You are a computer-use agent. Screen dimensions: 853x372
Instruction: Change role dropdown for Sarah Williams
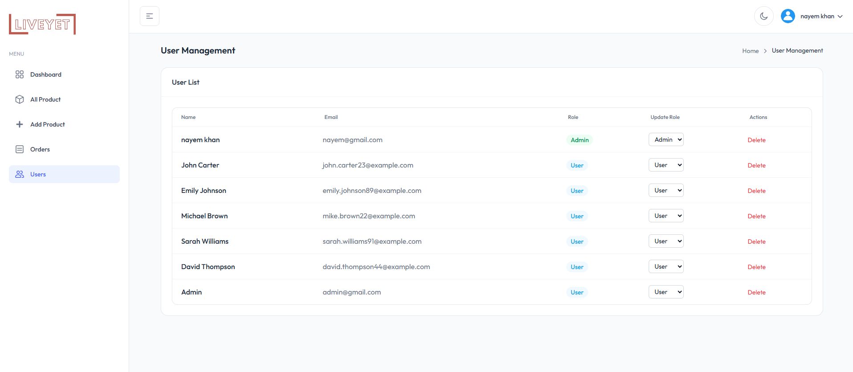666,241
